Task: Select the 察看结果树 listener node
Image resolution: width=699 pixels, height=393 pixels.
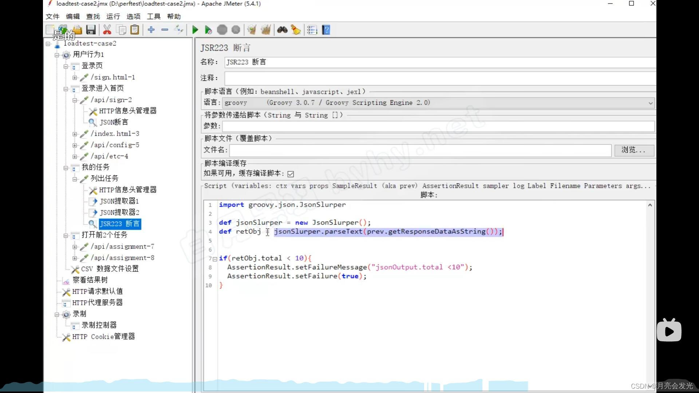Action: tap(90, 280)
